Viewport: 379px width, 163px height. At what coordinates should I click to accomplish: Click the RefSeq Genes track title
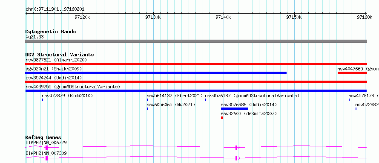point(43,137)
